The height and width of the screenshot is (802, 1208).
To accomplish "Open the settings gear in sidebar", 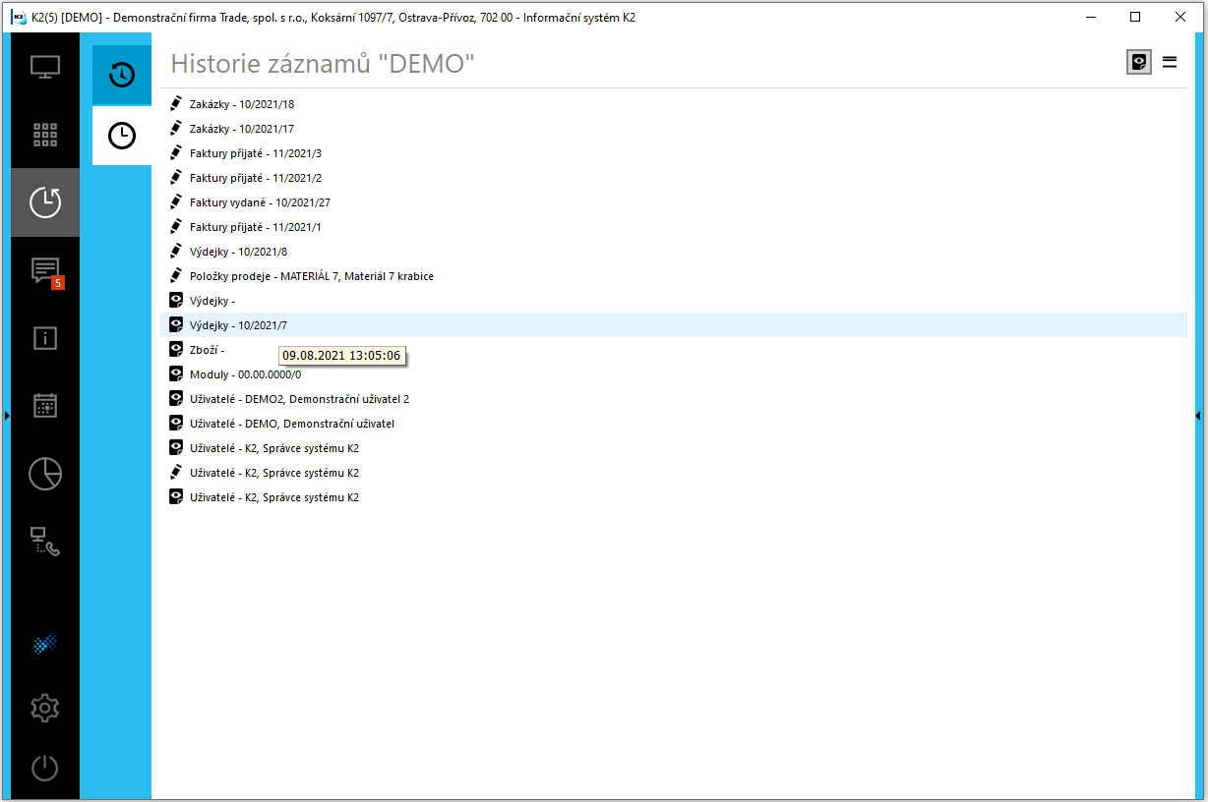I will pyautogui.click(x=45, y=708).
